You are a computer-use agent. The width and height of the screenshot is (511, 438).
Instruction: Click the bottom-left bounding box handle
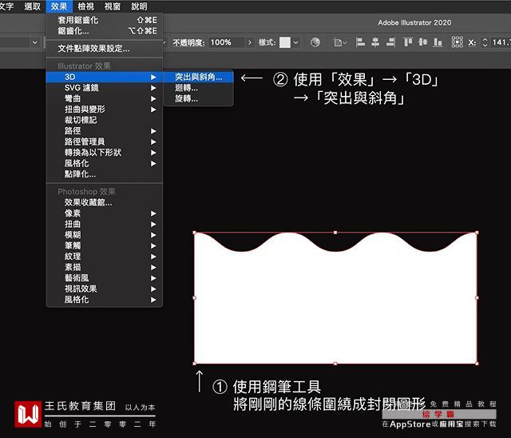tap(195, 364)
